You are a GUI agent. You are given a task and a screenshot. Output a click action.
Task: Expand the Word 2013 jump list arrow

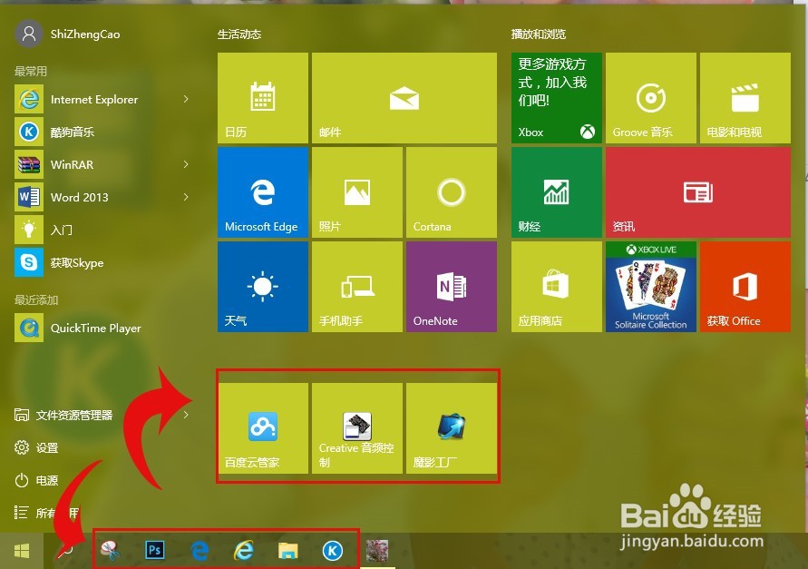(186, 197)
